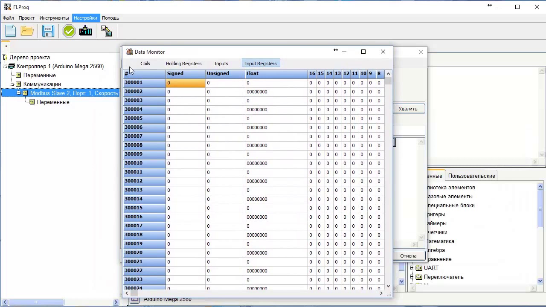The height and width of the screenshot is (307, 546).
Task: Click the Отмена button
Action: click(408, 256)
